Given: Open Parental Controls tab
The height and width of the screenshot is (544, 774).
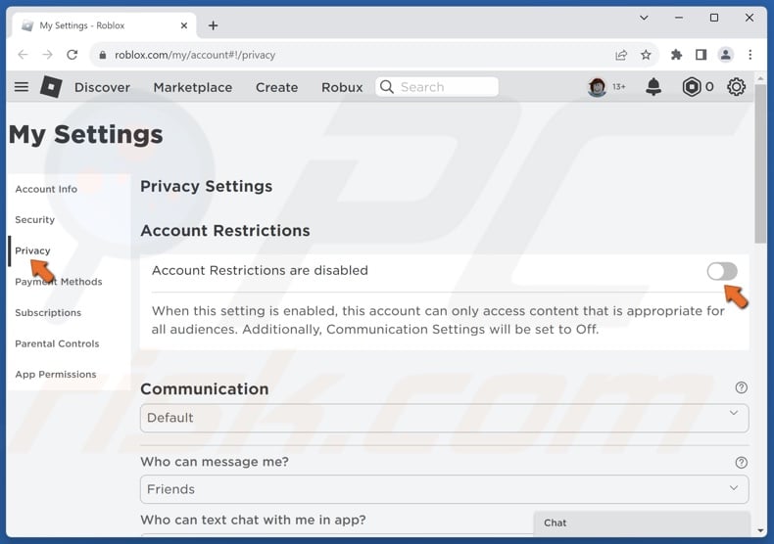Looking at the screenshot, I should point(57,344).
